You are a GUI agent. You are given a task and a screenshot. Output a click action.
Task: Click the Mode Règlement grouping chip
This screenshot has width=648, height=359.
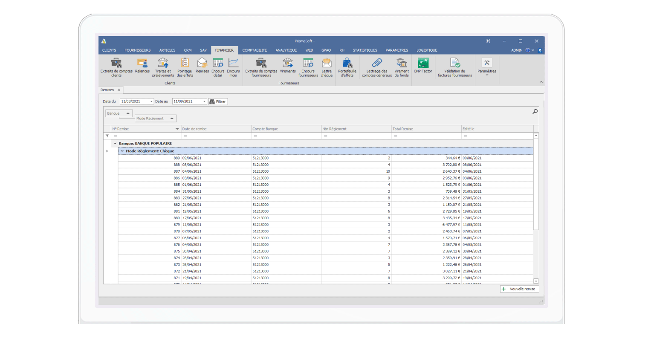click(x=156, y=119)
